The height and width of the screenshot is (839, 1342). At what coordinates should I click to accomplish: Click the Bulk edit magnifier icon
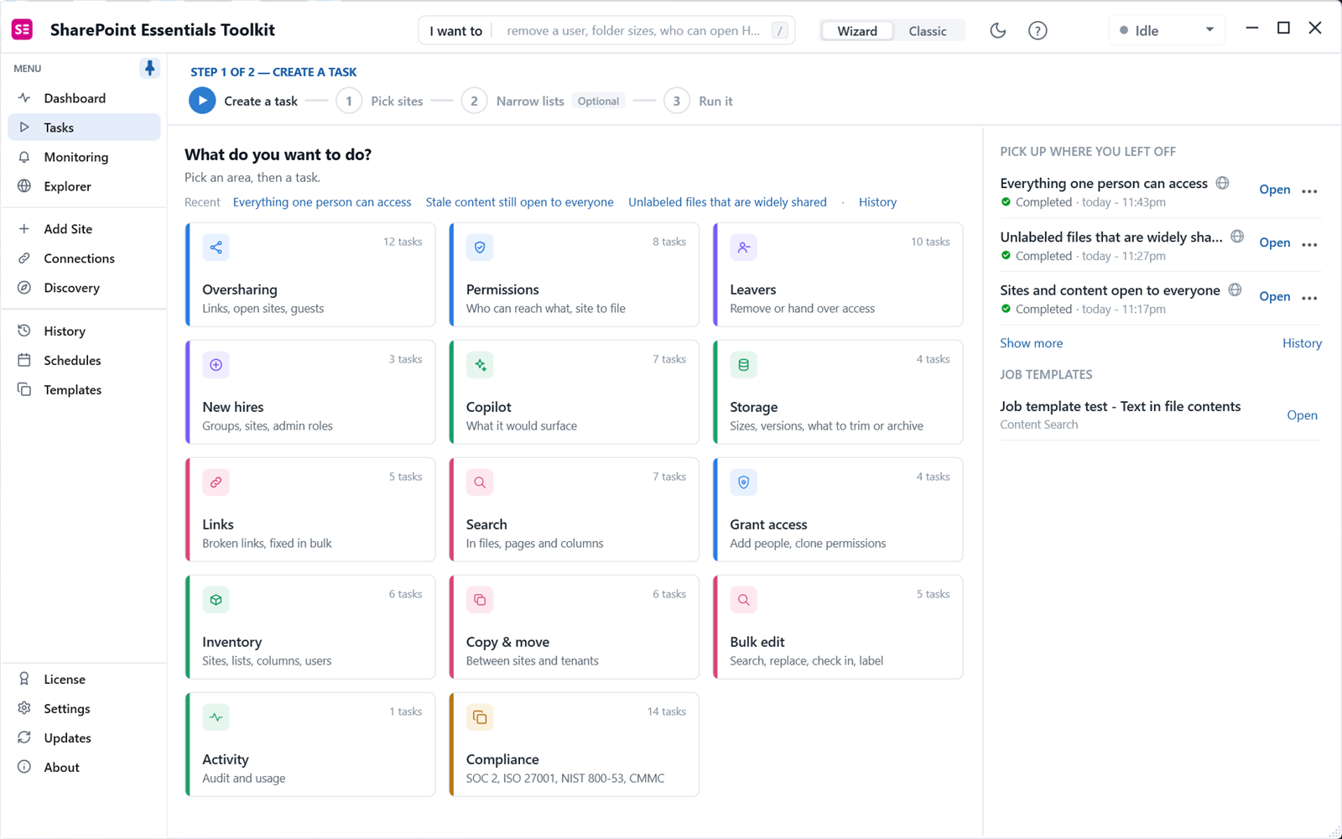[743, 600]
